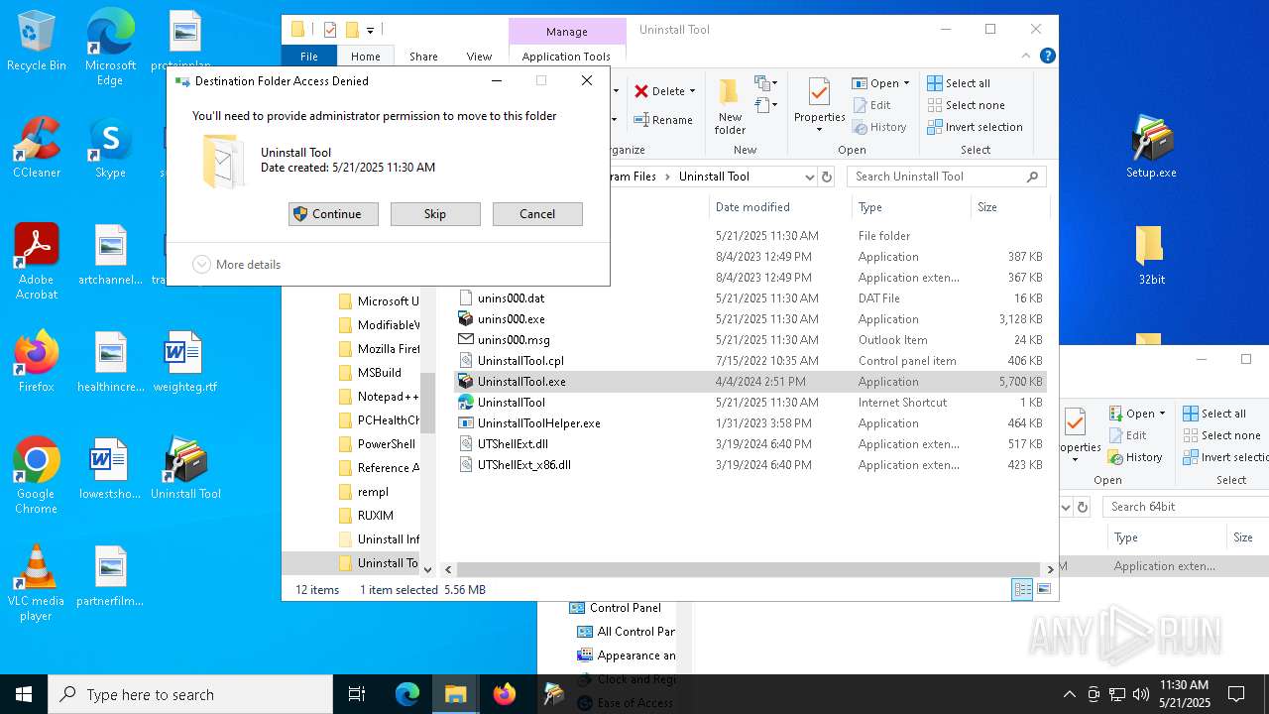This screenshot has width=1269, height=714.
Task: Select Notepad++ folder in navigation tree
Action: pyautogui.click(x=378, y=397)
